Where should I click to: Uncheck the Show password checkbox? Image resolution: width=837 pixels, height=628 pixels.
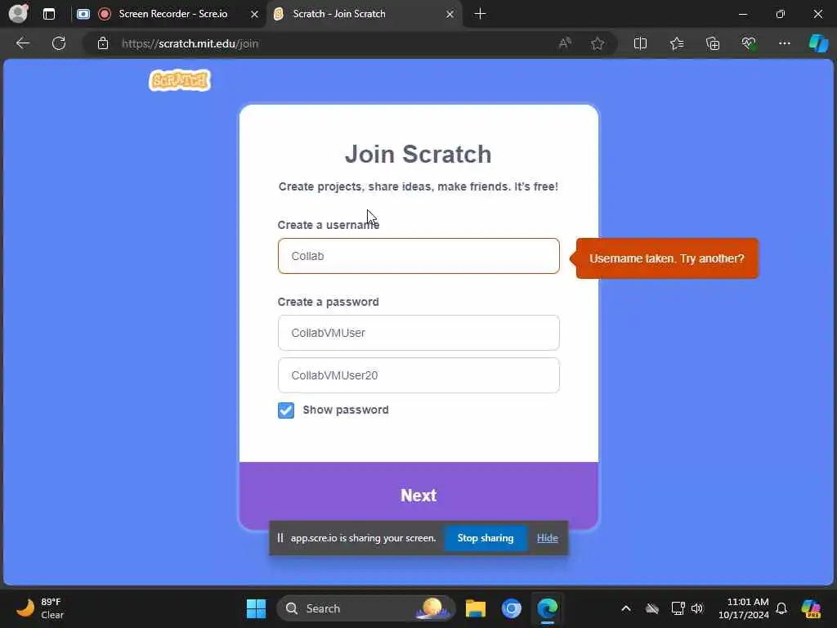point(285,410)
